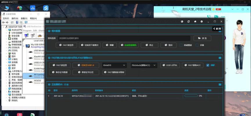
Task: Enable the 自动重启 checkbox
Action: [x=181, y=45]
